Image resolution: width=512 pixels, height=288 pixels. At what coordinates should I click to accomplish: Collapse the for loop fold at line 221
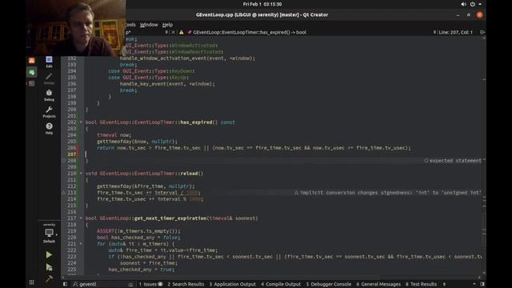pos(81,244)
